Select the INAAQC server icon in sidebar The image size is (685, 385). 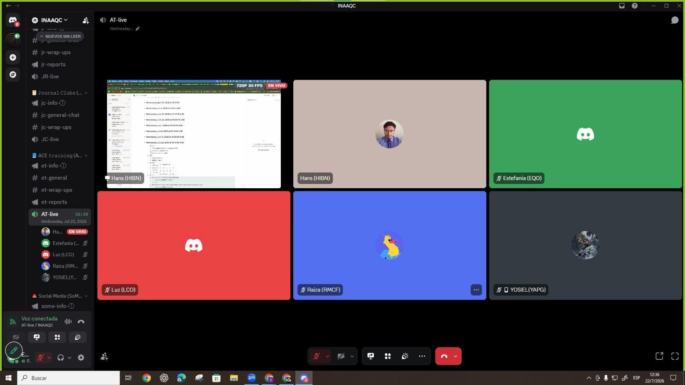click(13, 39)
